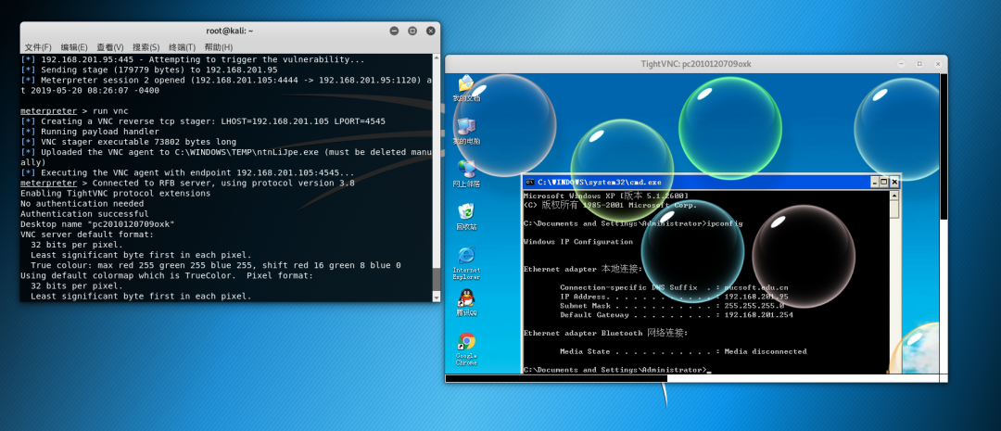Click cmd.exe scrollbar up arrow

coord(894,195)
